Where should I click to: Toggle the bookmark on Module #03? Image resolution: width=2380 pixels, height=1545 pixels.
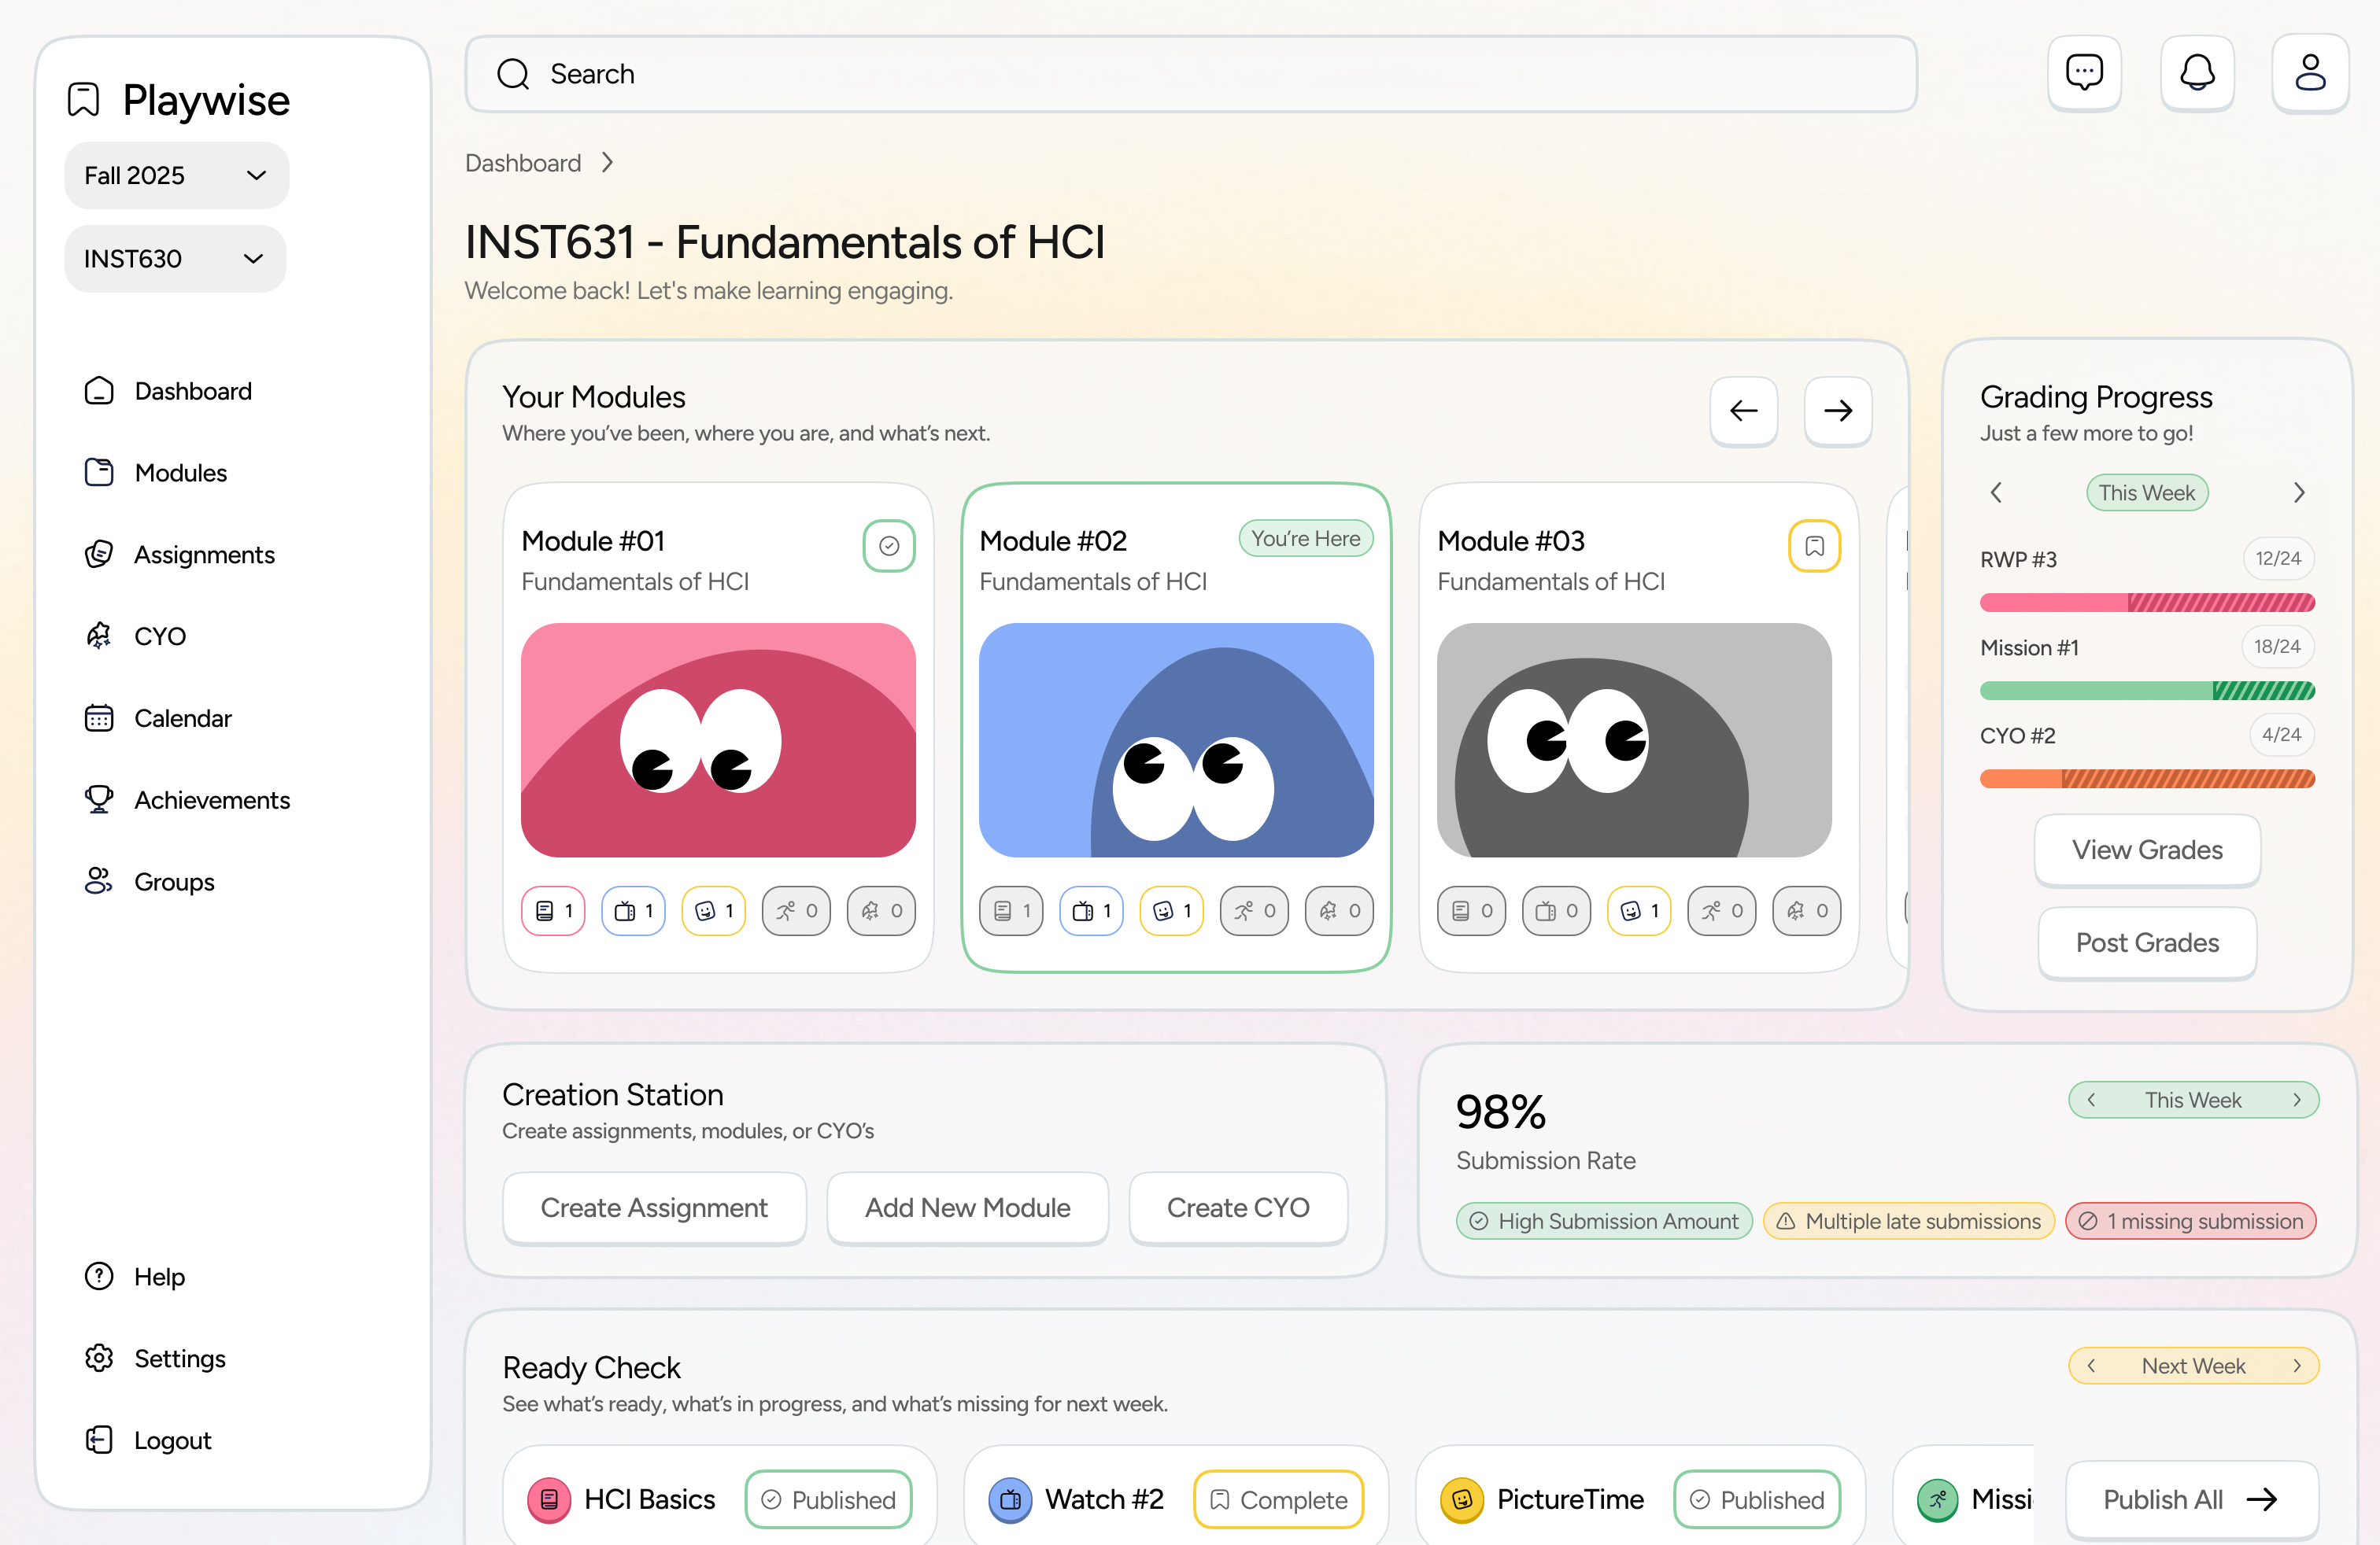(x=1815, y=546)
